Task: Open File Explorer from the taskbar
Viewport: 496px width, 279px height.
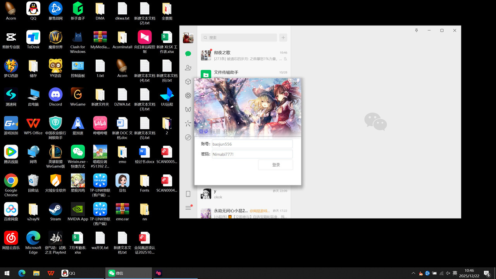Action: point(36,273)
